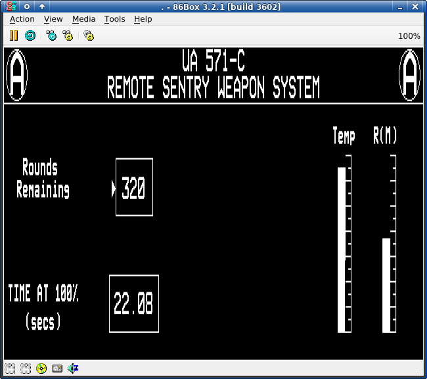Image resolution: width=427 pixels, height=379 pixels.
Task: Open the View menu
Action: [53, 19]
